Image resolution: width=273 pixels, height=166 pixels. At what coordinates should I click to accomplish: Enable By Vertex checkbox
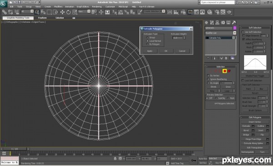click(208, 75)
